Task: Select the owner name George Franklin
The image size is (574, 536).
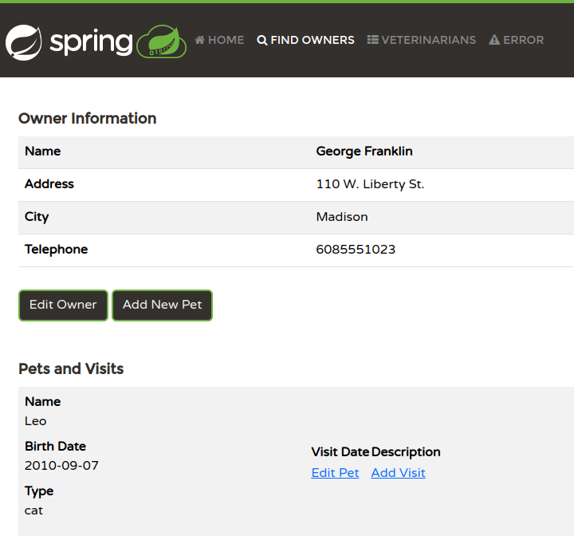Action: (x=364, y=152)
